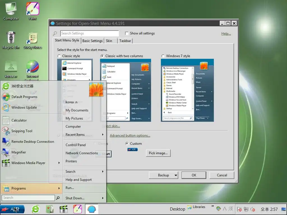Expand Recent Items submenu

pyautogui.click(x=85, y=135)
